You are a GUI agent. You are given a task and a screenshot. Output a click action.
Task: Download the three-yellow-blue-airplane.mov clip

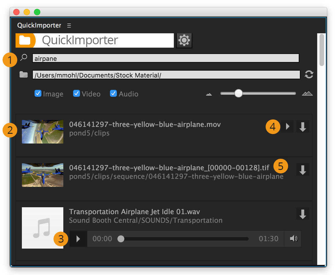pyautogui.click(x=302, y=126)
